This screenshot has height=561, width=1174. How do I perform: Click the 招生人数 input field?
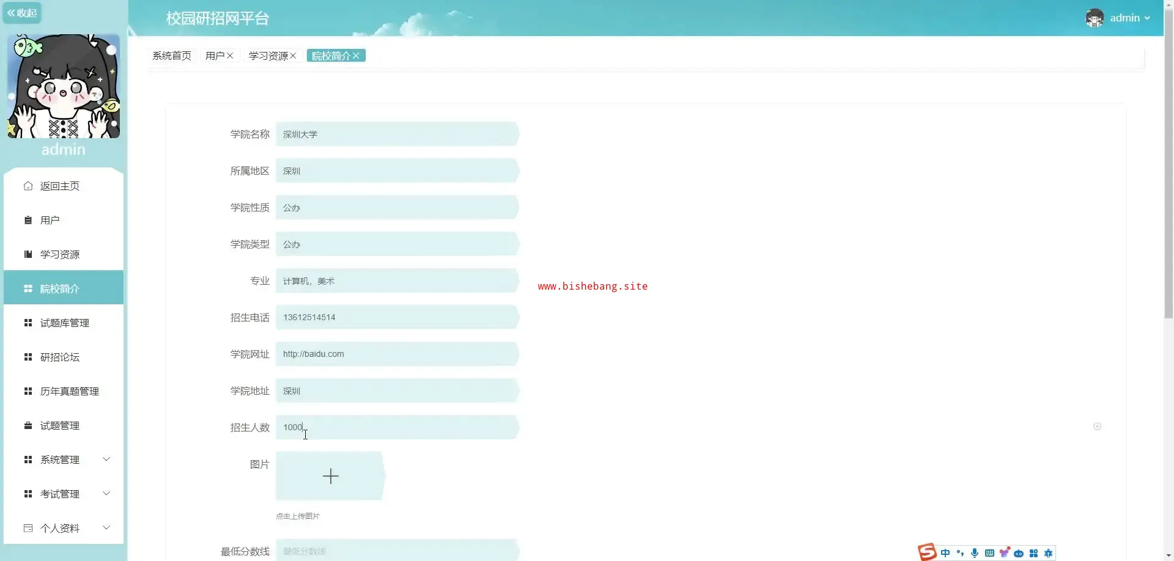[397, 427]
